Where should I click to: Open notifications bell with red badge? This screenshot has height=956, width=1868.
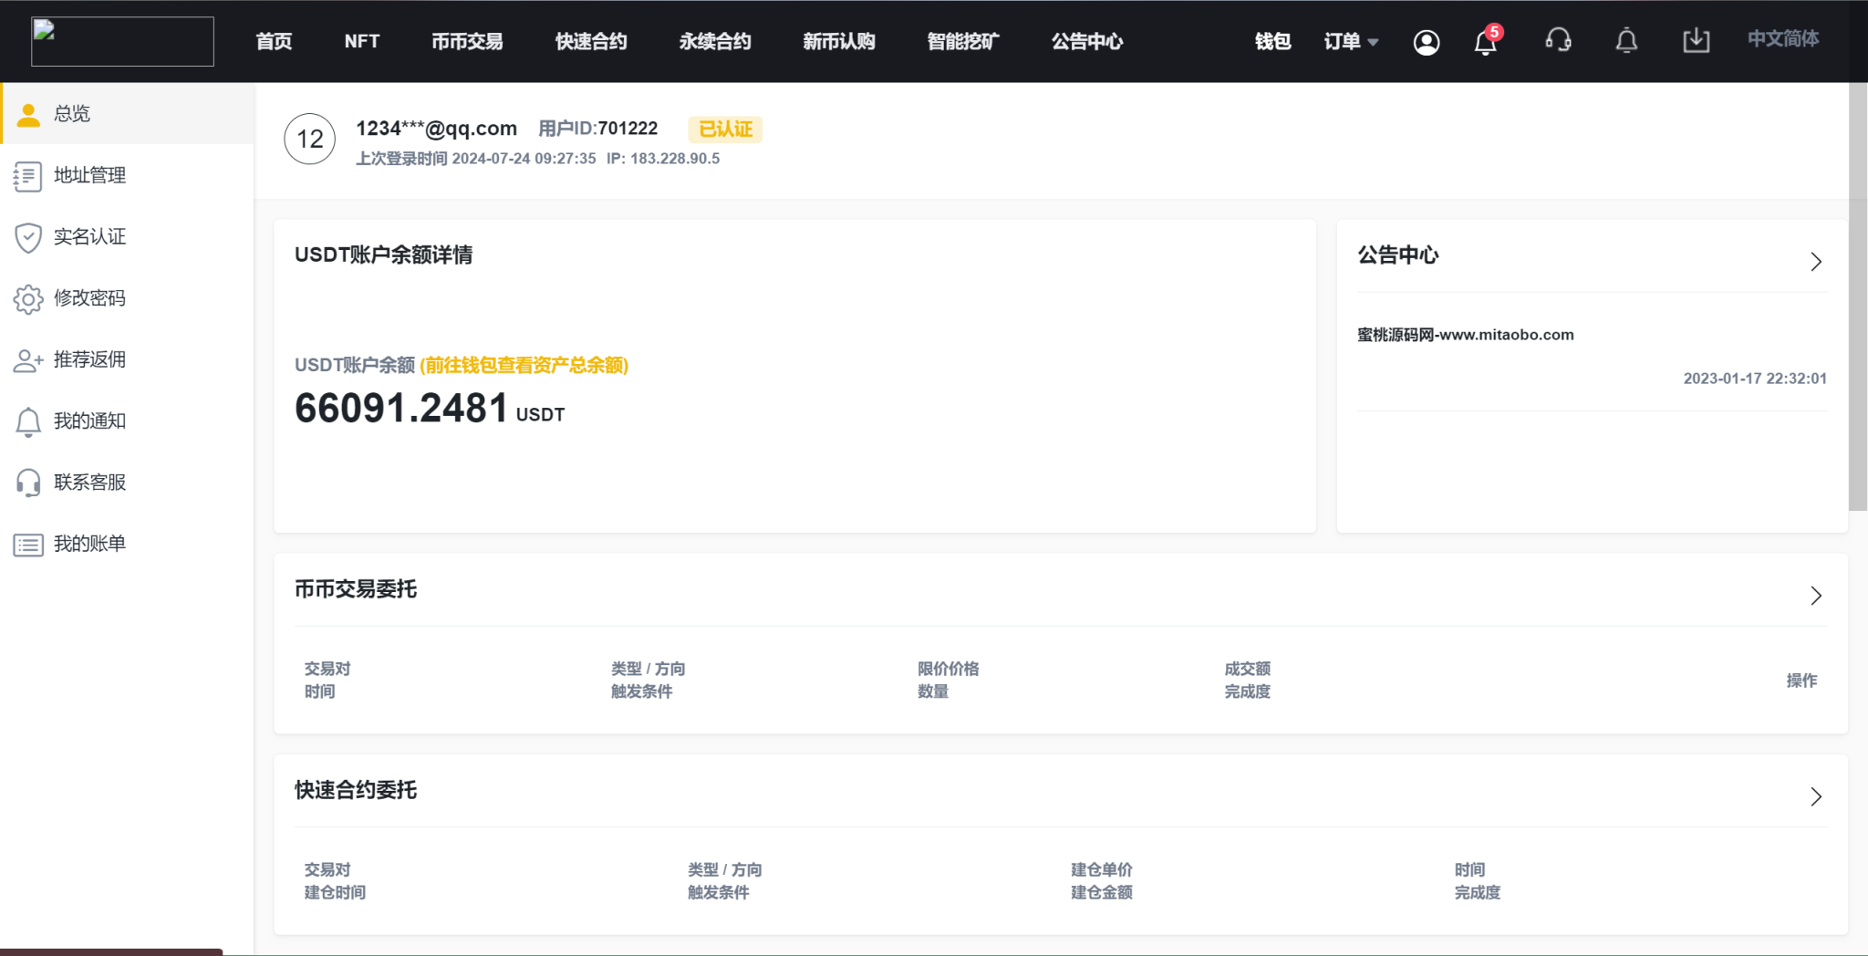pos(1486,42)
